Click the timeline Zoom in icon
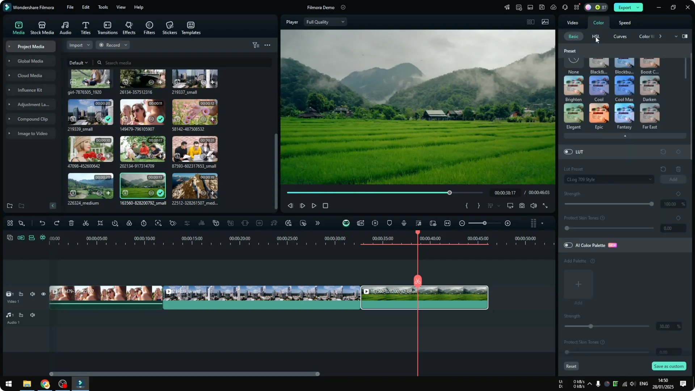 (508, 223)
